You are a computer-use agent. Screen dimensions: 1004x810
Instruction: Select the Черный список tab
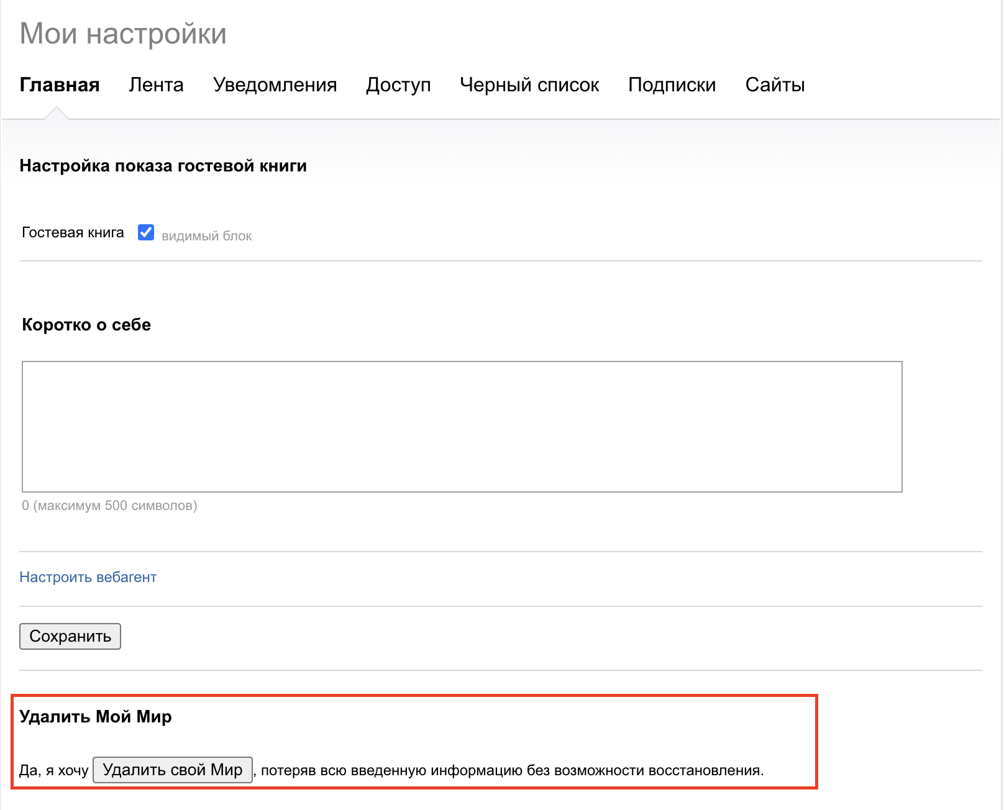529,84
